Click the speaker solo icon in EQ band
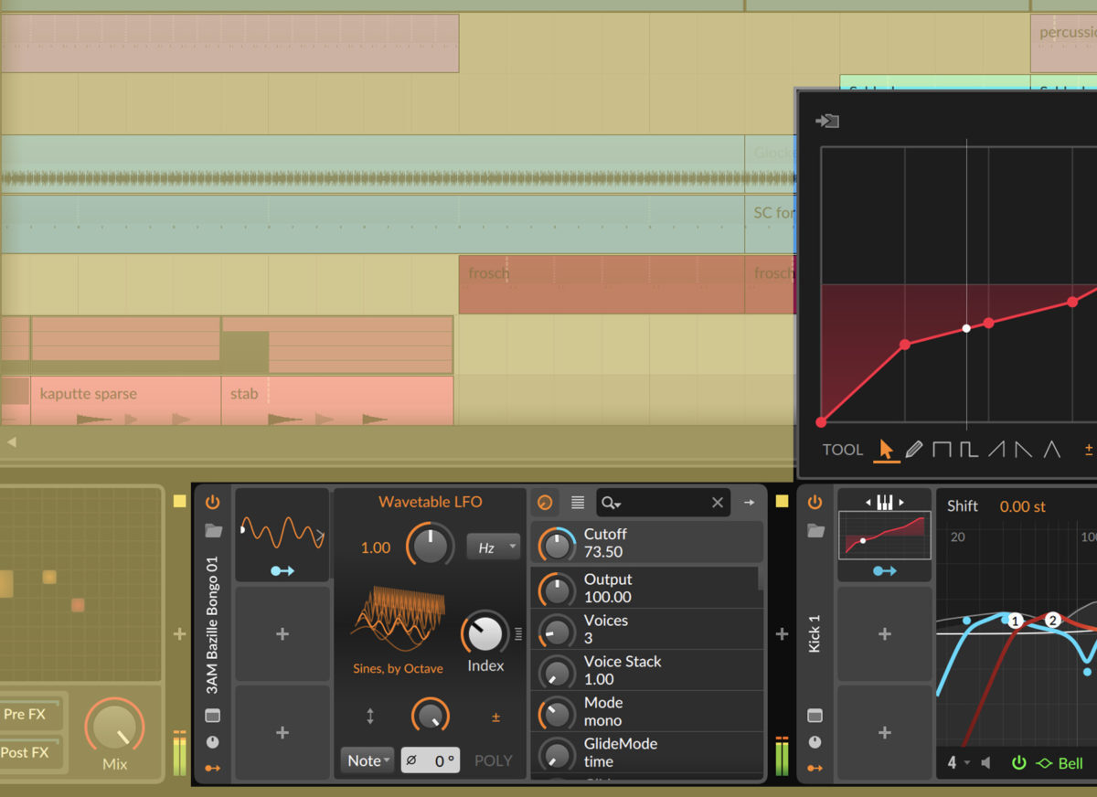Screen dimensions: 1097x797 (985, 762)
